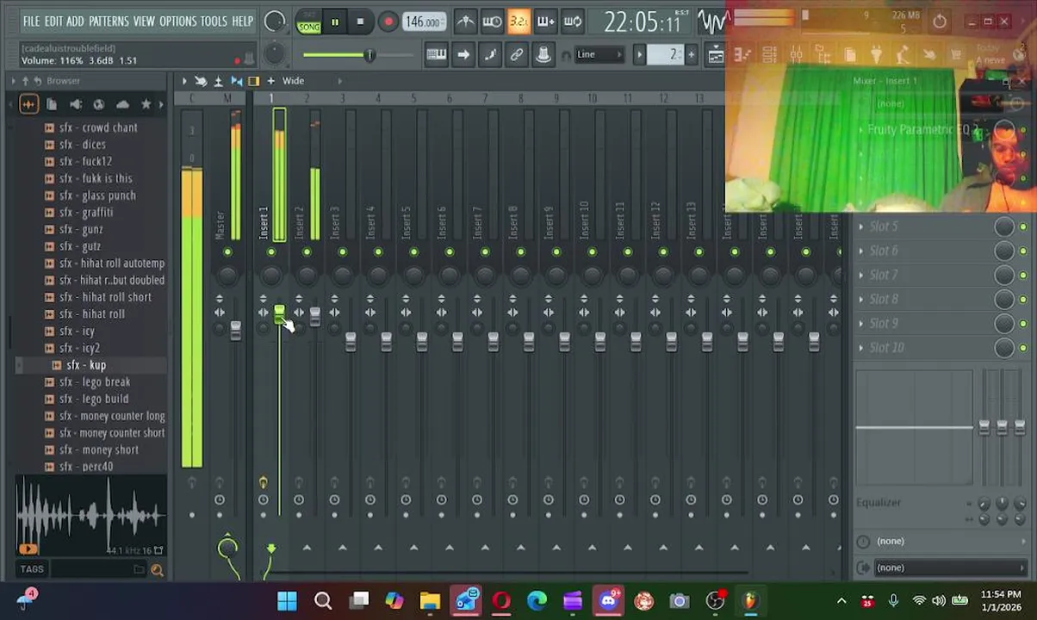Click the stamp tool icon
This screenshot has width=1037, height=620.
click(543, 55)
